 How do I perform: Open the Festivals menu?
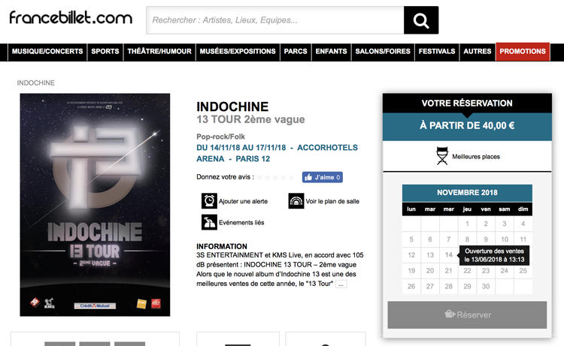[437, 51]
